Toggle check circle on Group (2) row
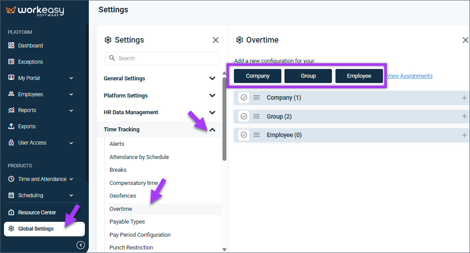Image resolution: width=470 pixels, height=253 pixels. (244, 116)
